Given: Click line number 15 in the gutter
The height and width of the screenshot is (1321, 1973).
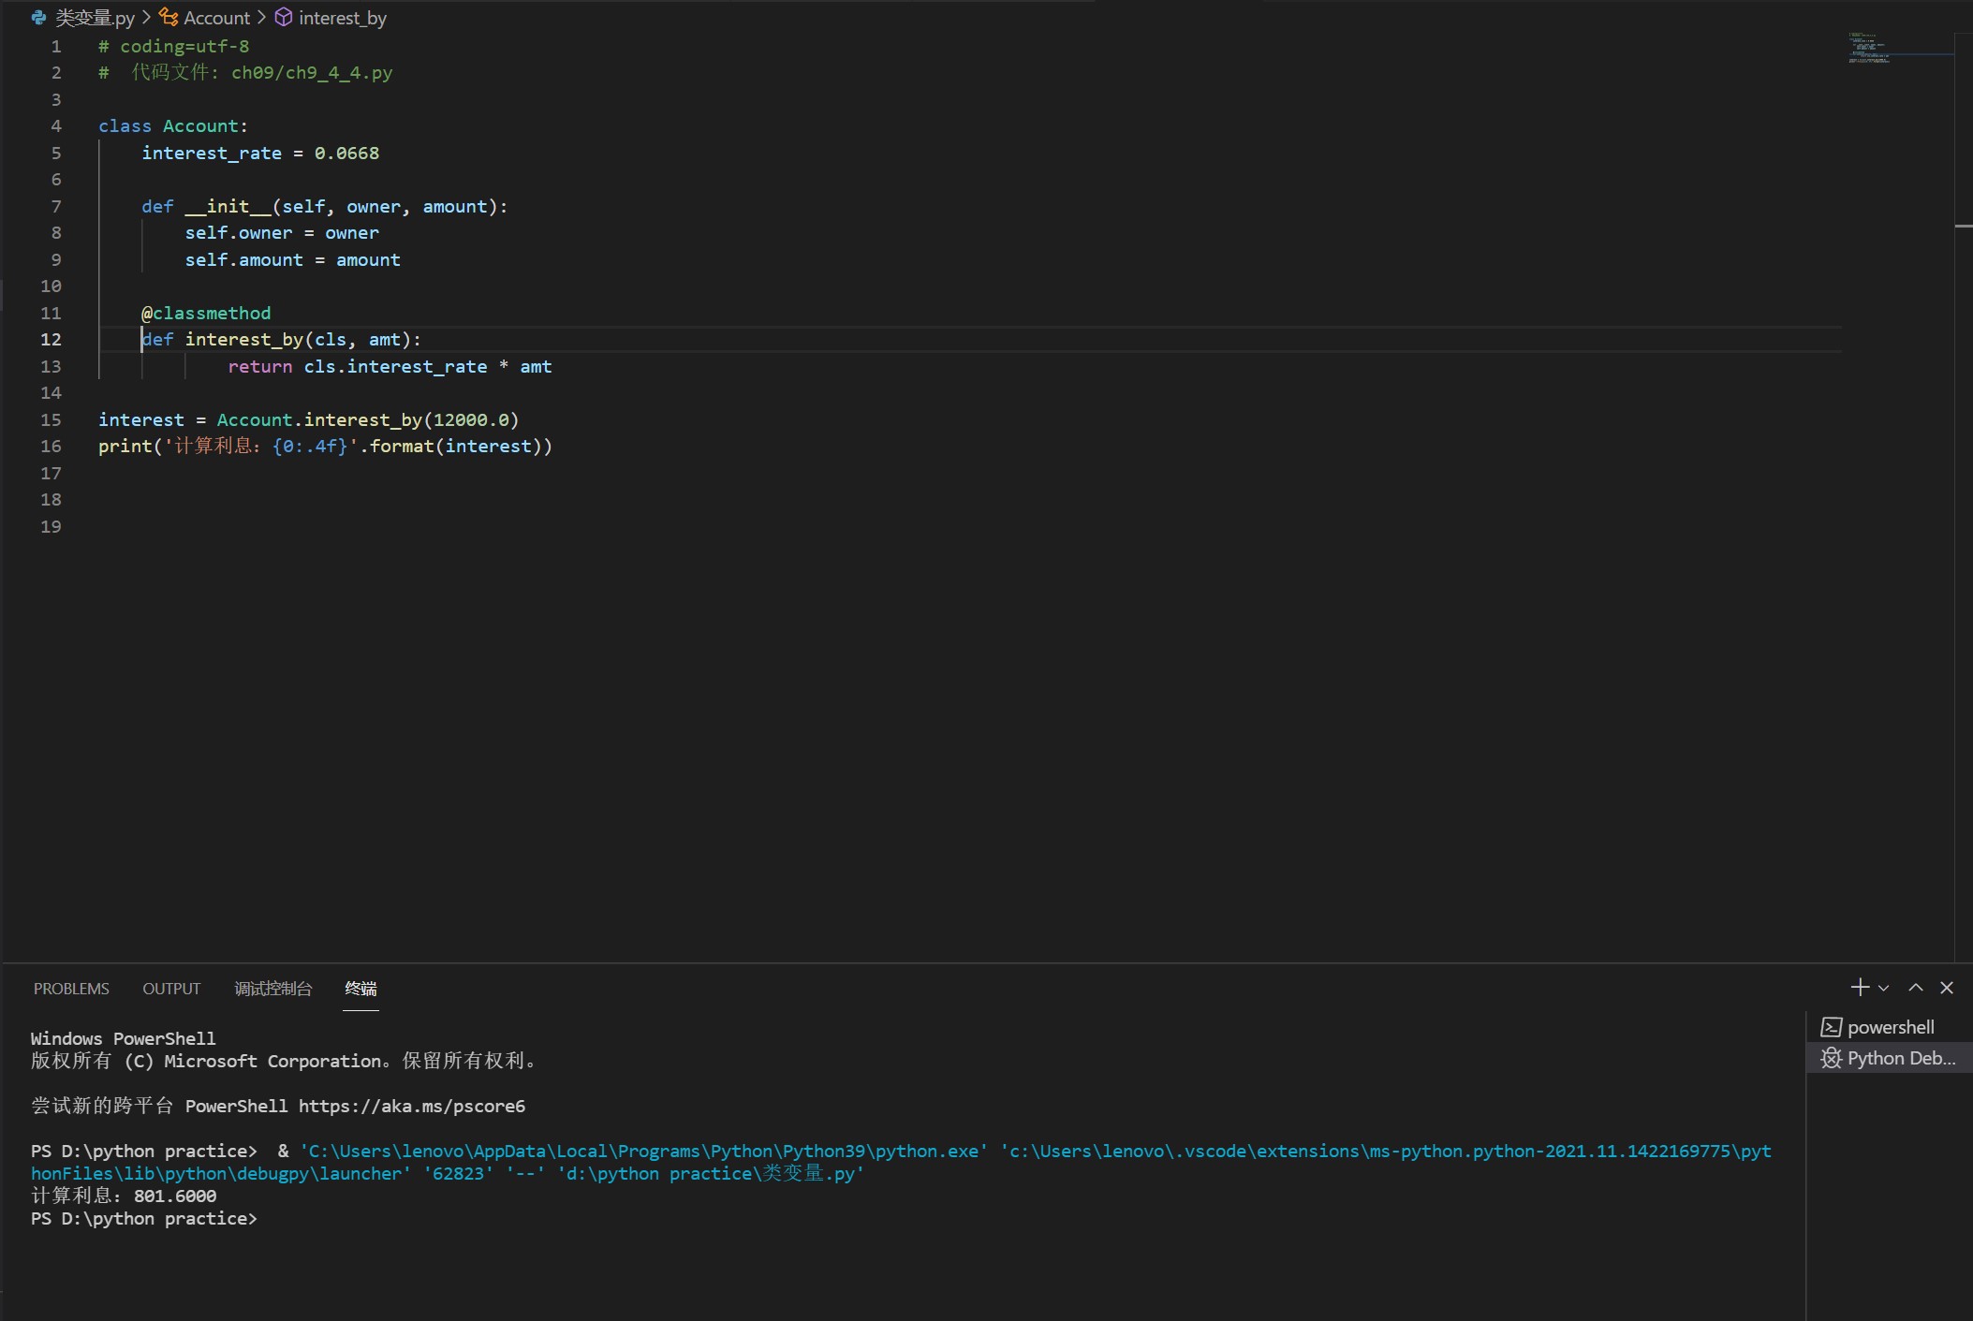Looking at the screenshot, I should click(x=51, y=419).
